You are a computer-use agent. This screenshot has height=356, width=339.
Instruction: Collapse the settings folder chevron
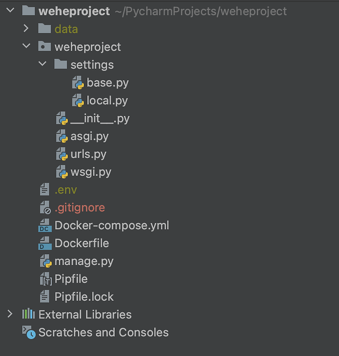[x=42, y=64]
